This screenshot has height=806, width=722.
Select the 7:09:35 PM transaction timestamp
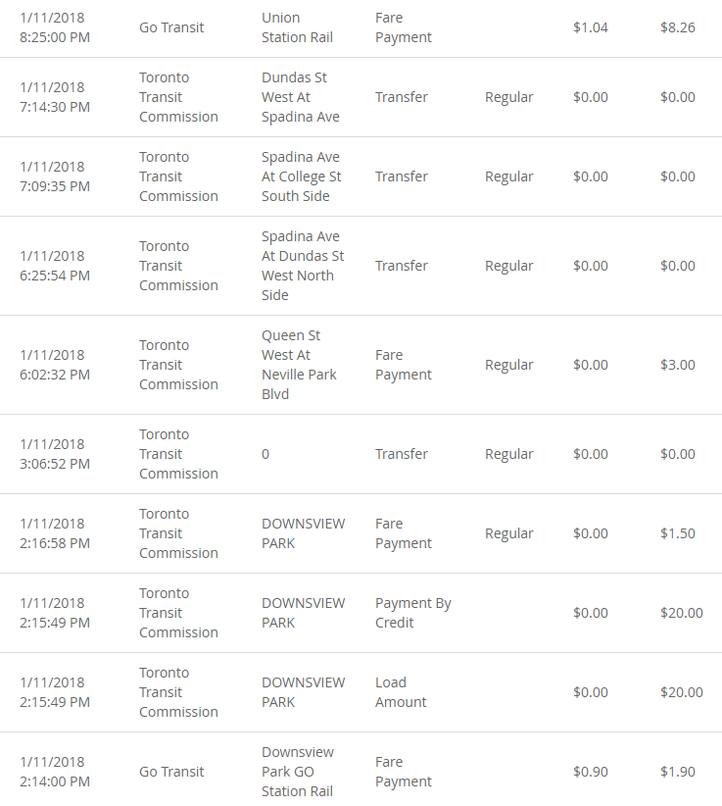[x=54, y=176]
